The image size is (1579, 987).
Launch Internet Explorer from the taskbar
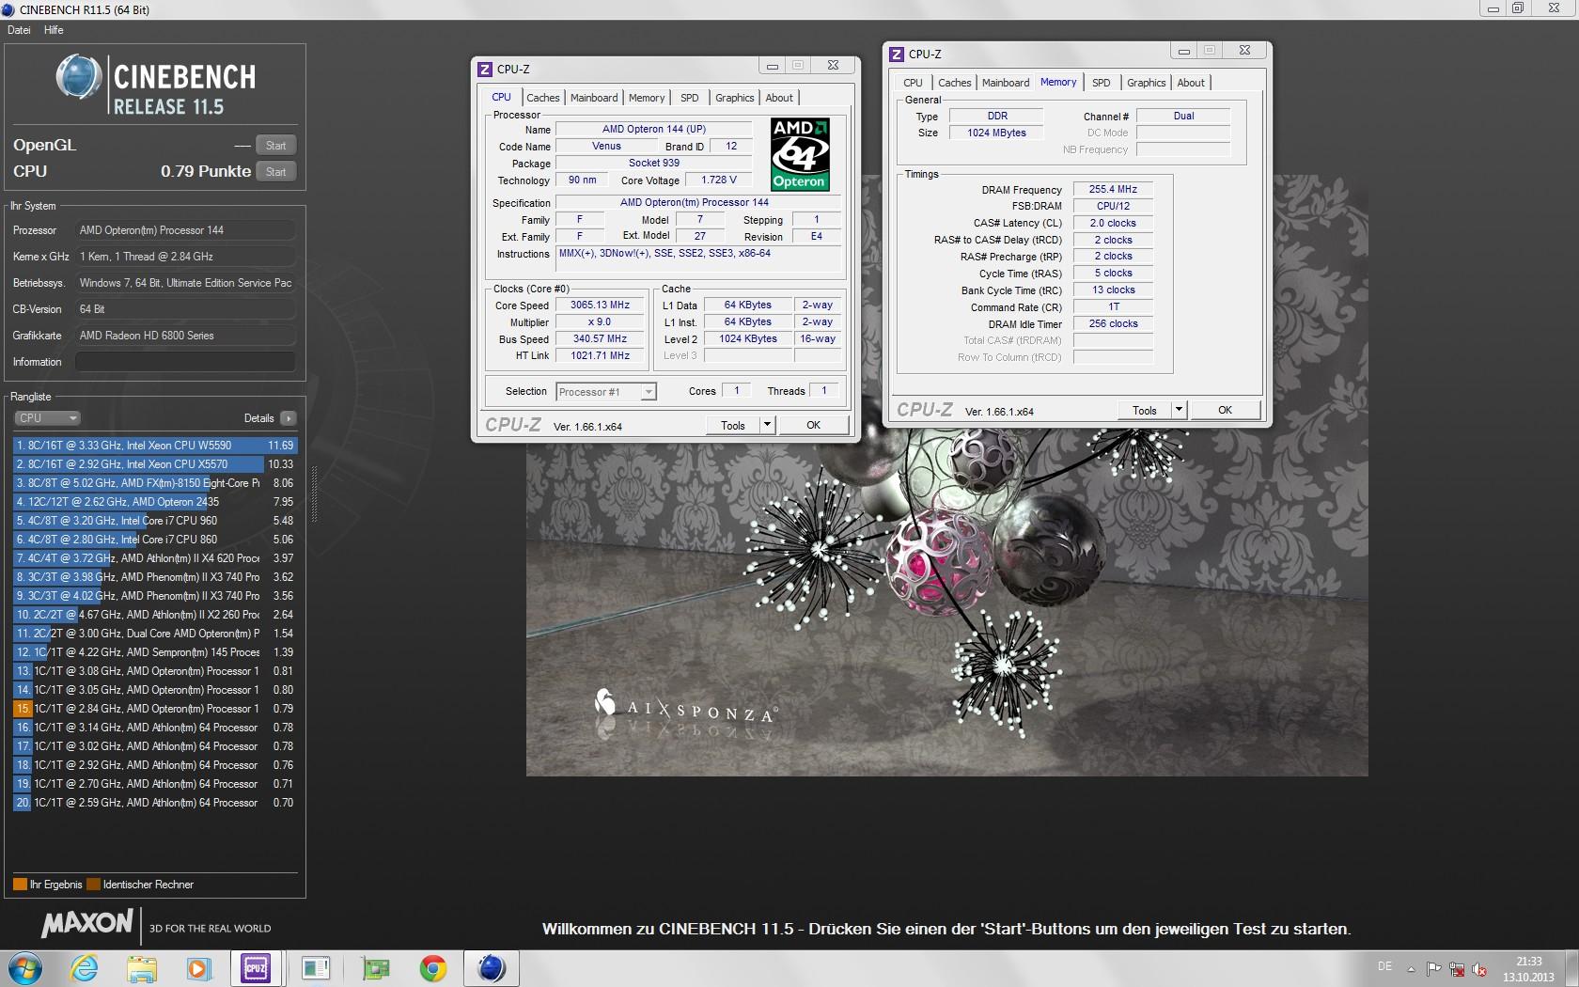(85, 968)
